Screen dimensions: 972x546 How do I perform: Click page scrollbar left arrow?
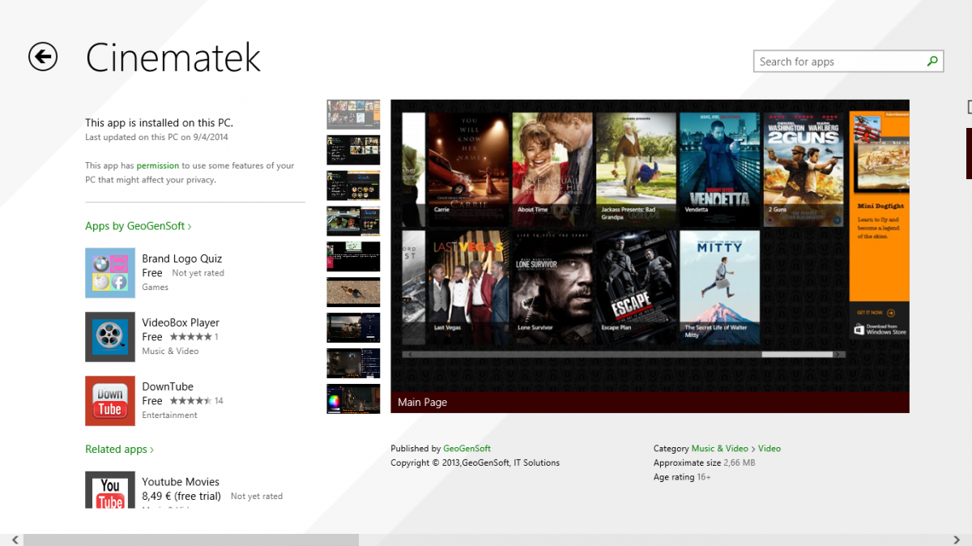pos(15,540)
